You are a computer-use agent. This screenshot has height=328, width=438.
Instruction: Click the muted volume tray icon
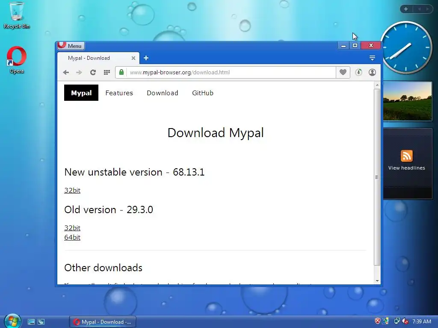pyautogui.click(x=405, y=321)
